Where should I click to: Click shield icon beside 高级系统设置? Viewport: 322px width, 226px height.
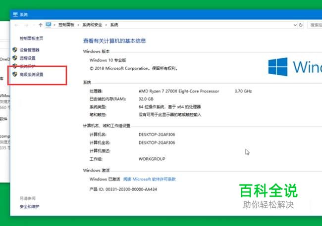pyautogui.click(x=15, y=74)
